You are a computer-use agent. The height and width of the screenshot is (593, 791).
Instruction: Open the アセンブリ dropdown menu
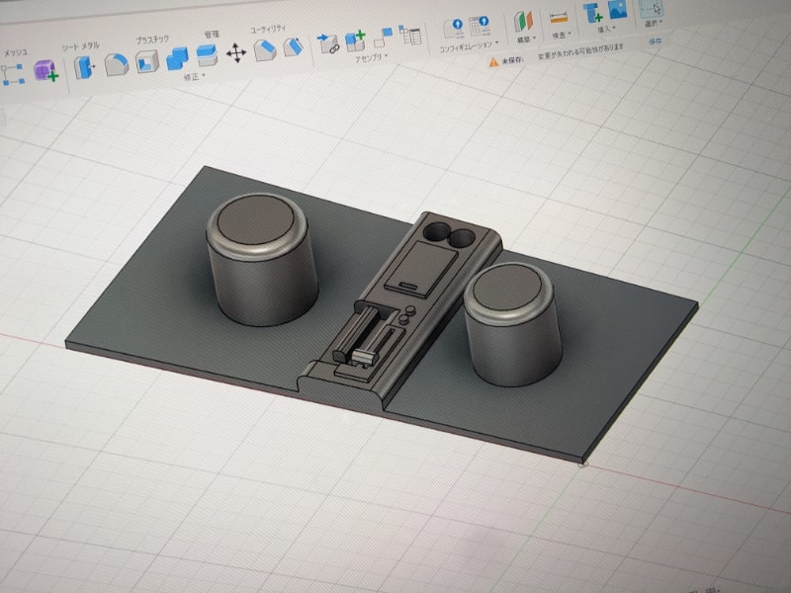(372, 58)
